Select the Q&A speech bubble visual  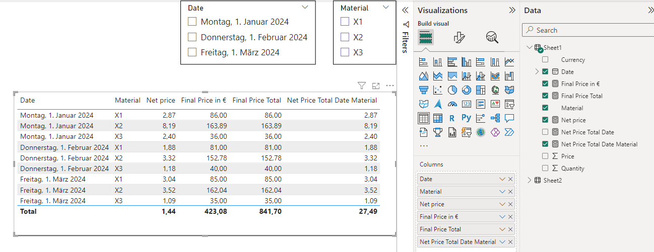tap(509, 118)
